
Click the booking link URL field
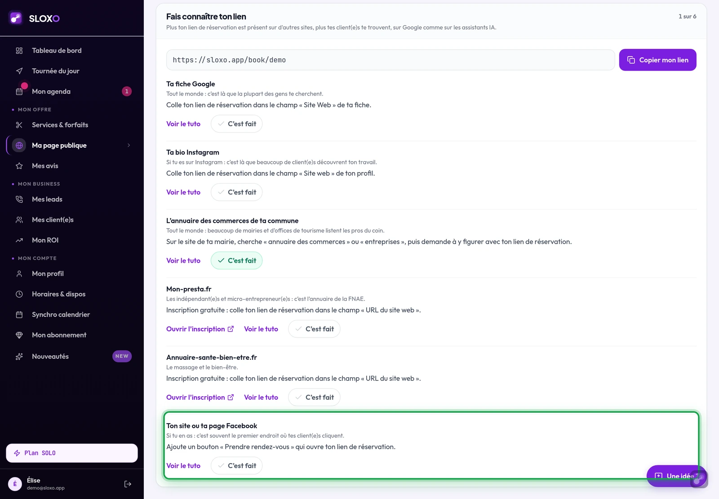(391, 60)
